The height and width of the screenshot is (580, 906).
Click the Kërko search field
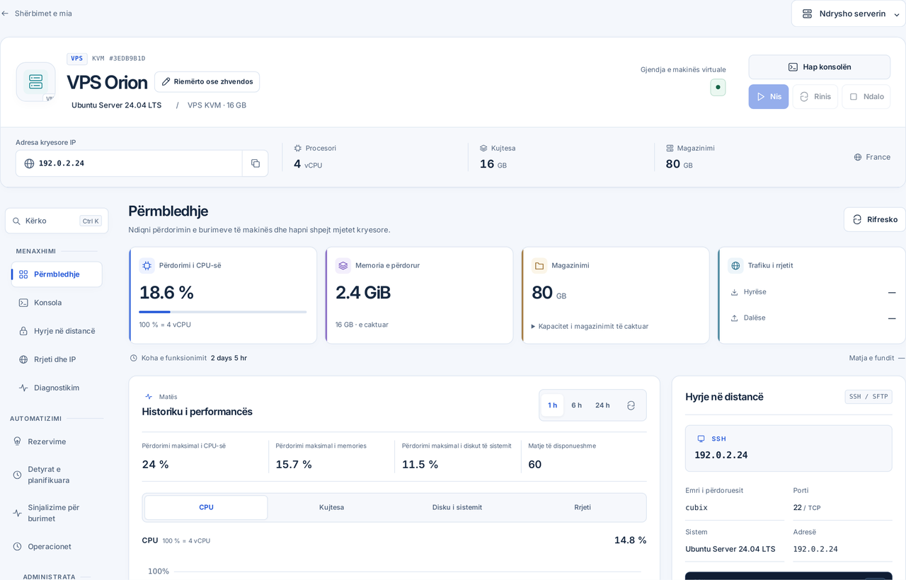pyautogui.click(x=57, y=221)
